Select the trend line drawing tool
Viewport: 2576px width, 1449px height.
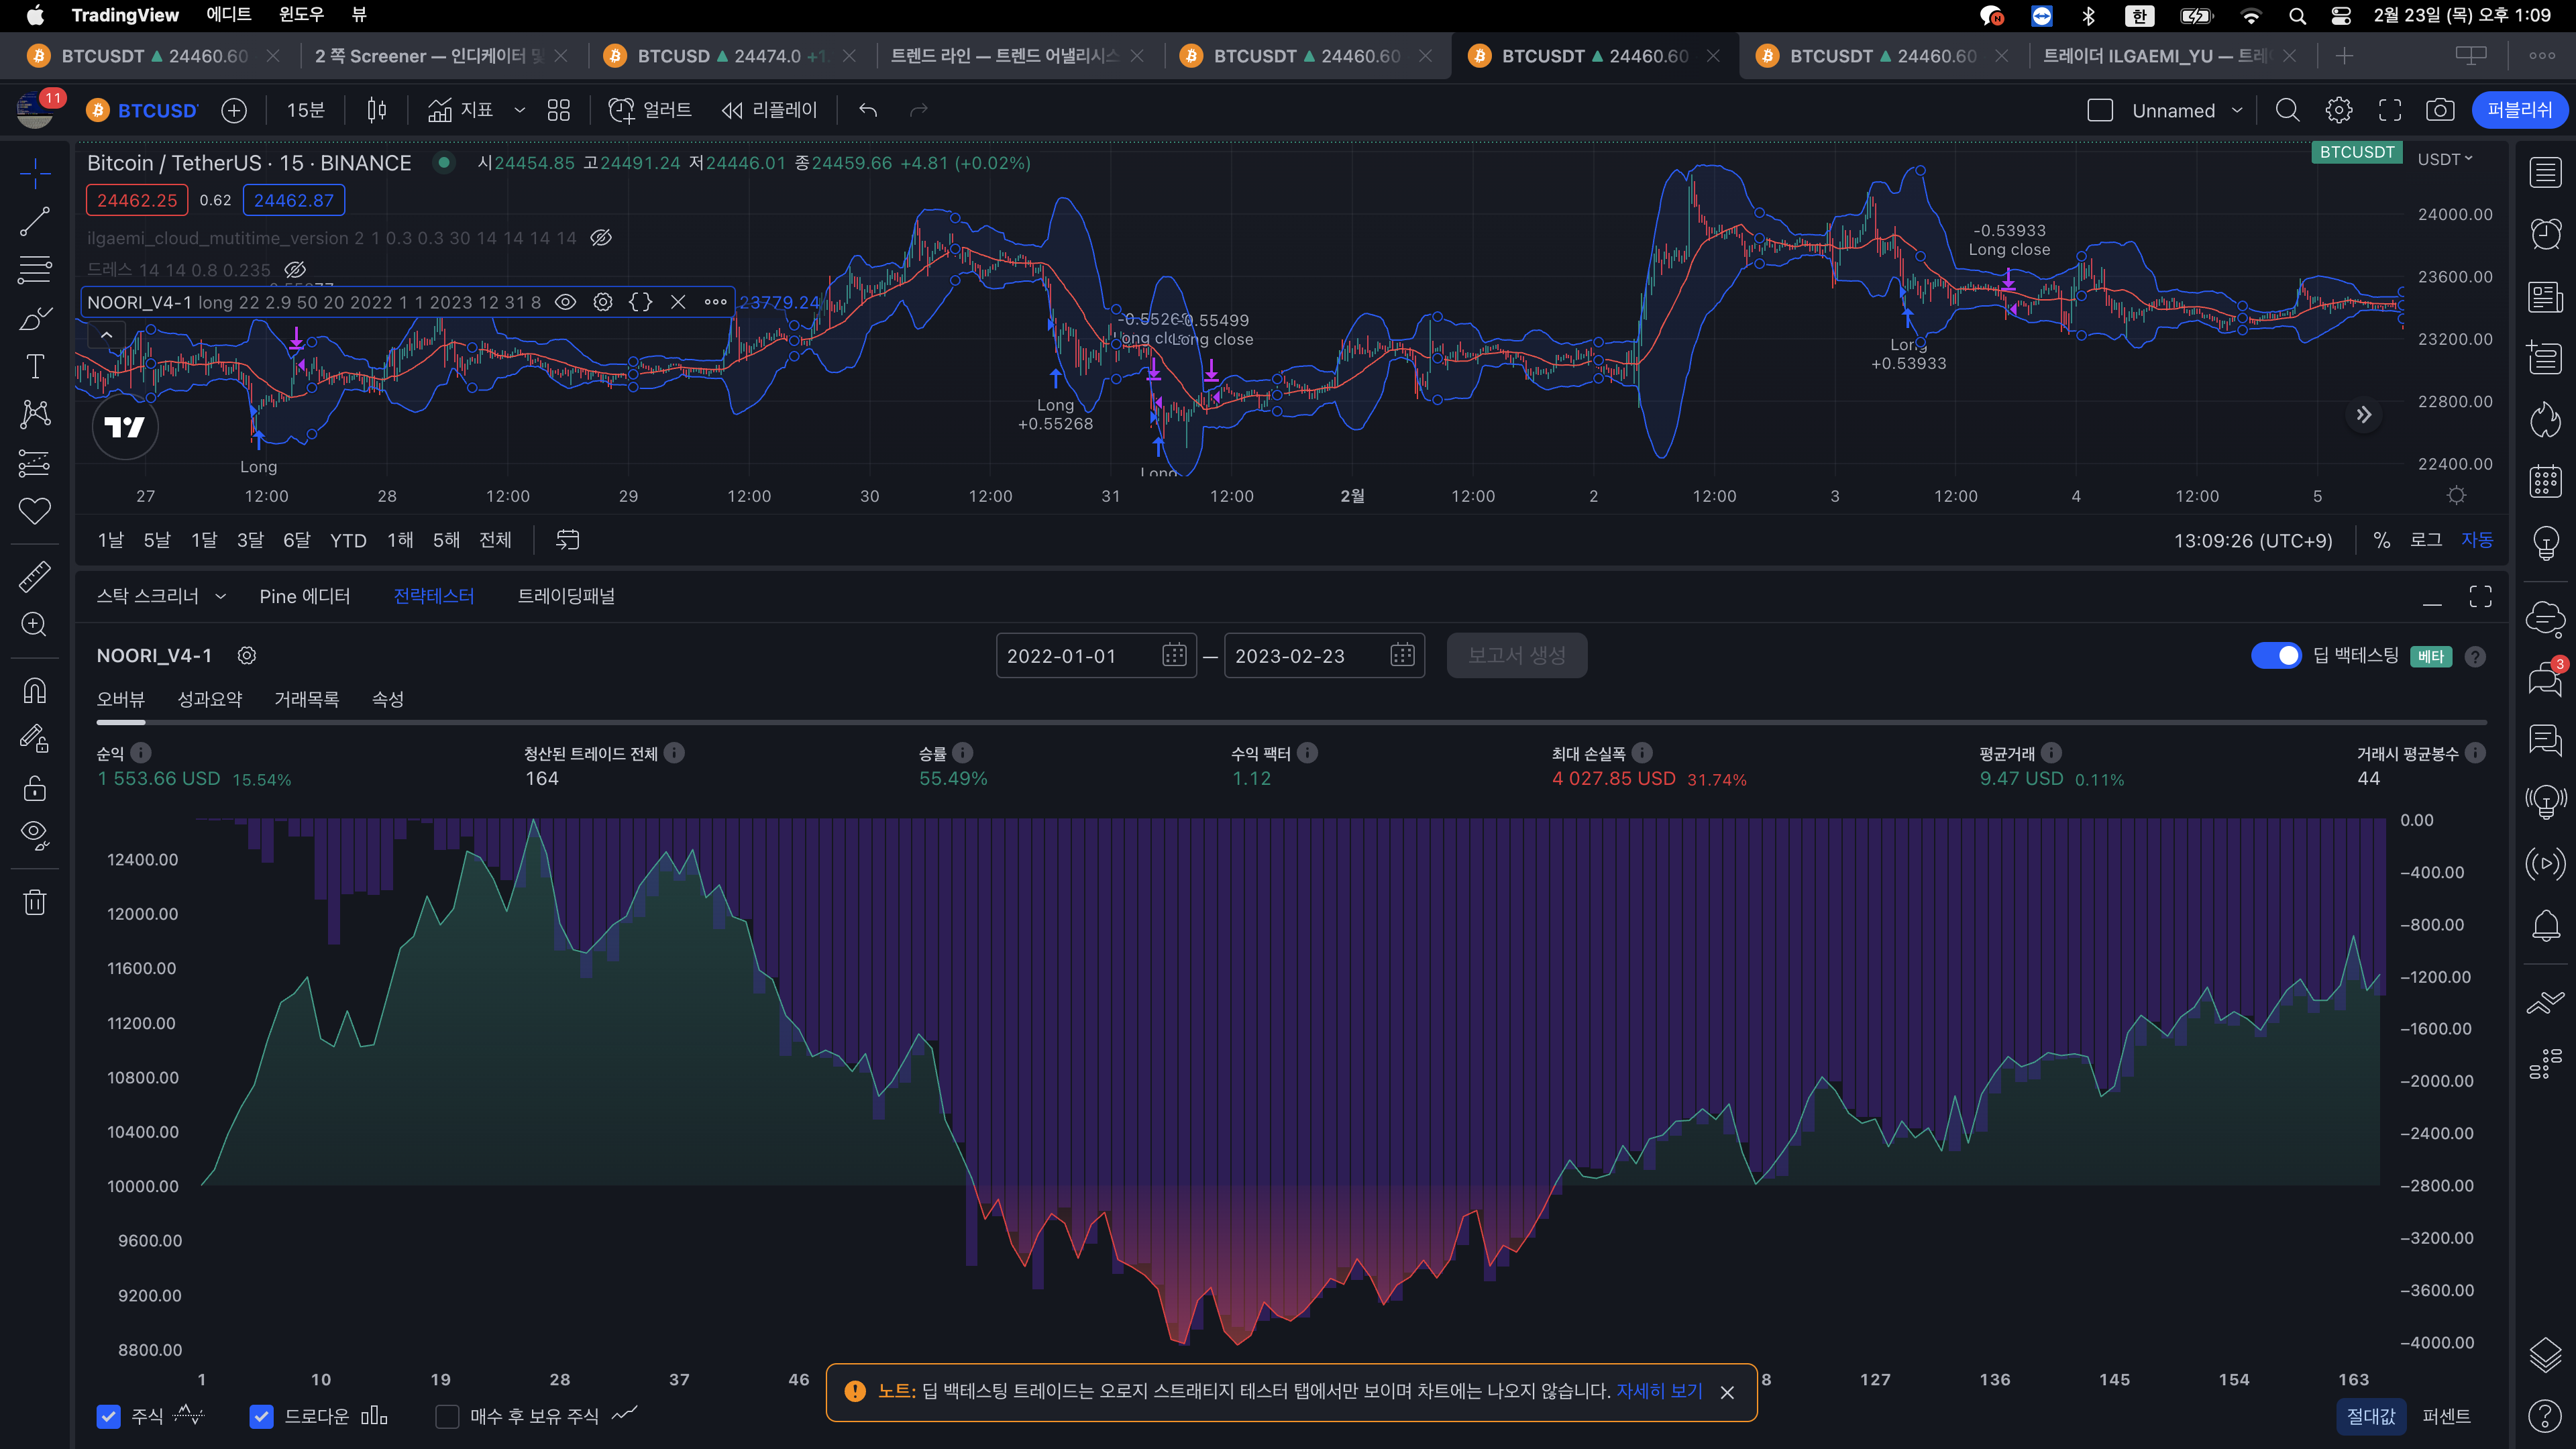pyautogui.click(x=35, y=222)
